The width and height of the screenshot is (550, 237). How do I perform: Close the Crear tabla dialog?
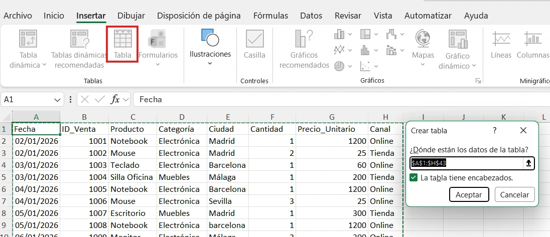click(x=523, y=131)
